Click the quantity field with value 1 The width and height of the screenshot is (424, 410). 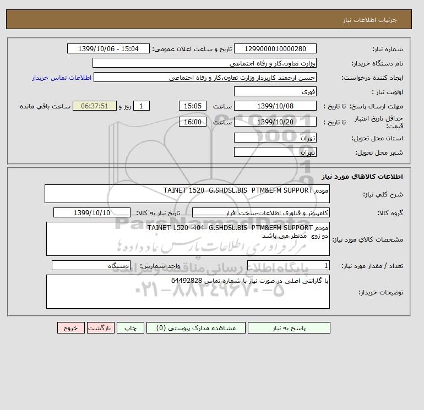click(288, 265)
